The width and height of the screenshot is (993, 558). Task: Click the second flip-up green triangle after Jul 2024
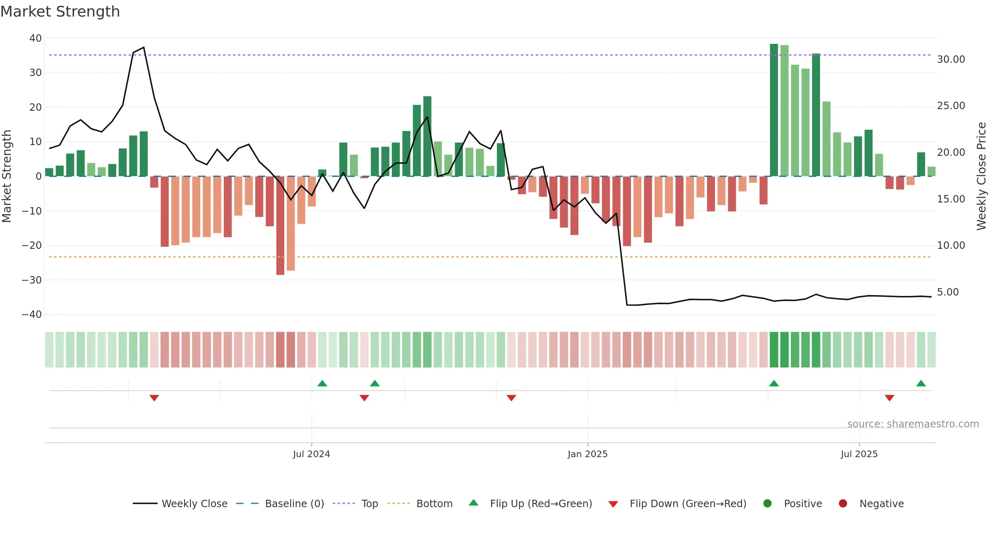pos(375,383)
